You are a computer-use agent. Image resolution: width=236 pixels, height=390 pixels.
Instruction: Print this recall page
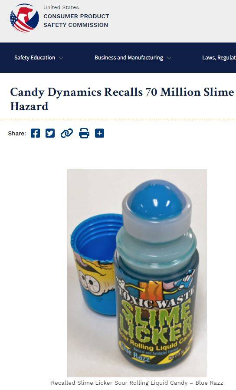[x=84, y=133]
